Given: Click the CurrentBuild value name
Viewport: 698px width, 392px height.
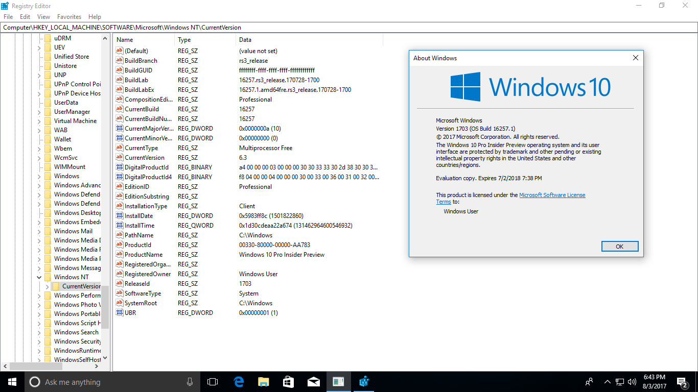Looking at the screenshot, I should point(142,109).
